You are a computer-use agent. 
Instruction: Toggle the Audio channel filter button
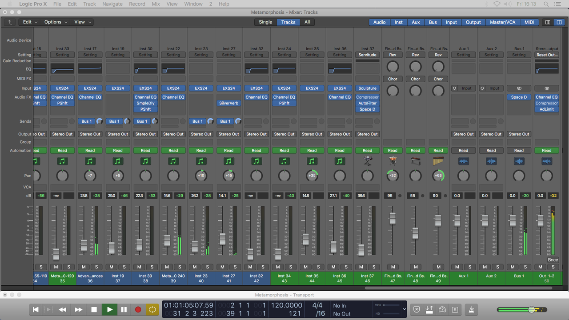pyautogui.click(x=379, y=22)
